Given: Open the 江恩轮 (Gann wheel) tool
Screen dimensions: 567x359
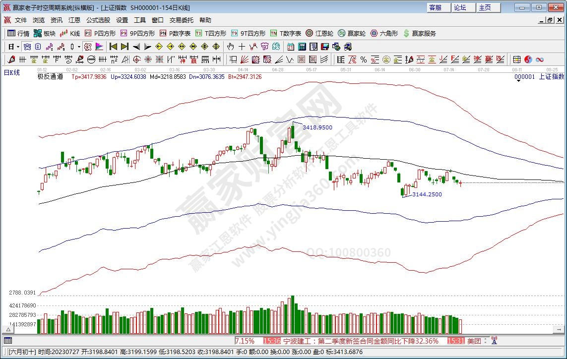Looking at the screenshot, I should (319, 33).
